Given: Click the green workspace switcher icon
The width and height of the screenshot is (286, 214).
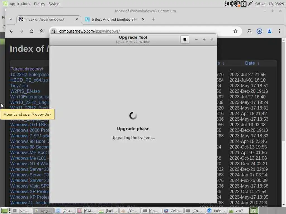Looking at the screenshot, I should click(254, 211).
